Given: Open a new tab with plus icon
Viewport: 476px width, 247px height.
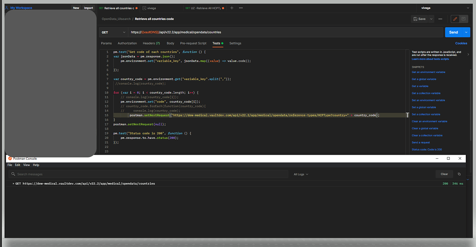Looking at the screenshot, I should click(232, 8).
